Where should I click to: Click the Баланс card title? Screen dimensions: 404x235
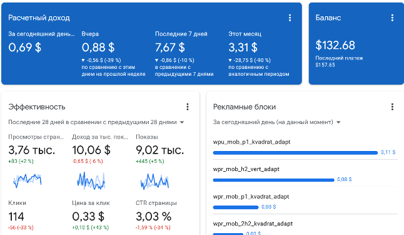pyautogui.click(x=328, y=18)
